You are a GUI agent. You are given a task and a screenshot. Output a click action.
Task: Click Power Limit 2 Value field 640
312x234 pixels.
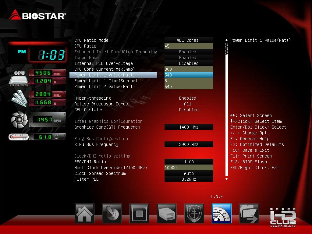click(189, 86)
